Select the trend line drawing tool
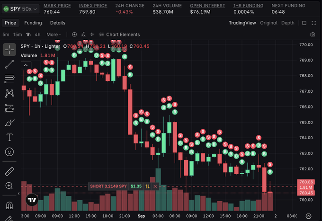This screenshot has width=322, height=221. click(x=9, y=64)
